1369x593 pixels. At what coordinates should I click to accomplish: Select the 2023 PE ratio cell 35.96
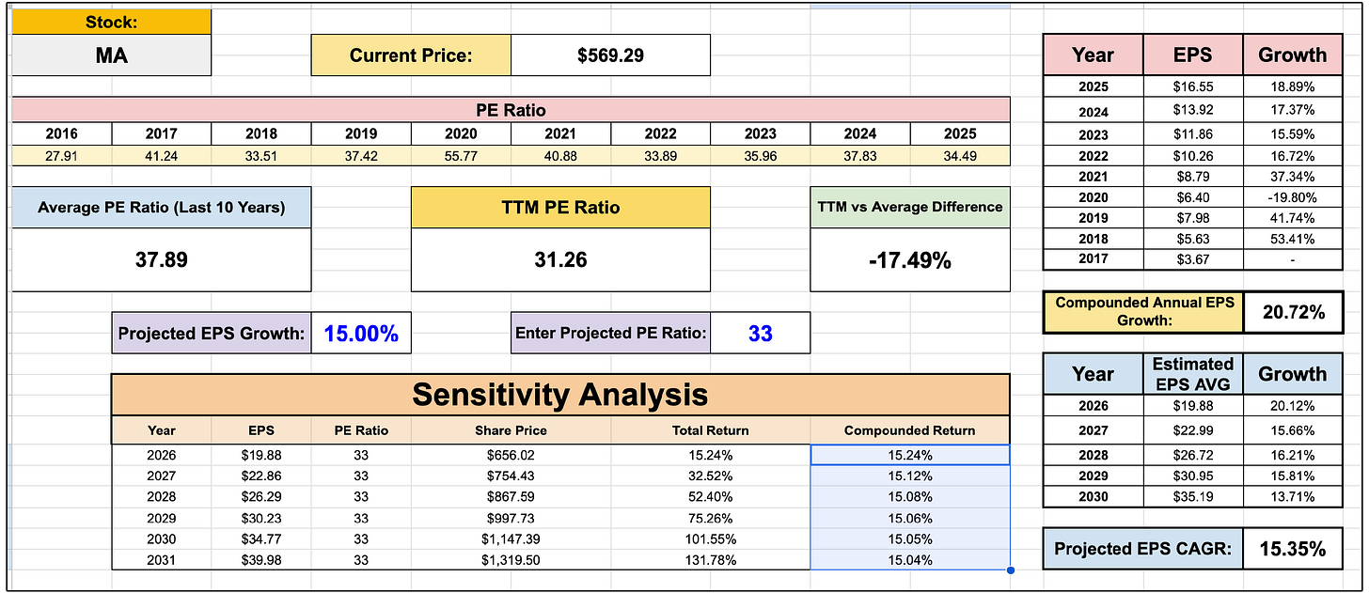click(760, 155)
